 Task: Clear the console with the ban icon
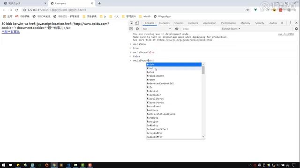137,29
